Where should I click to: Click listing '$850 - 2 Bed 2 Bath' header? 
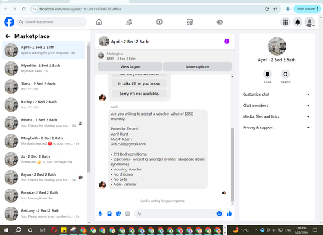(x=121, y=59)
